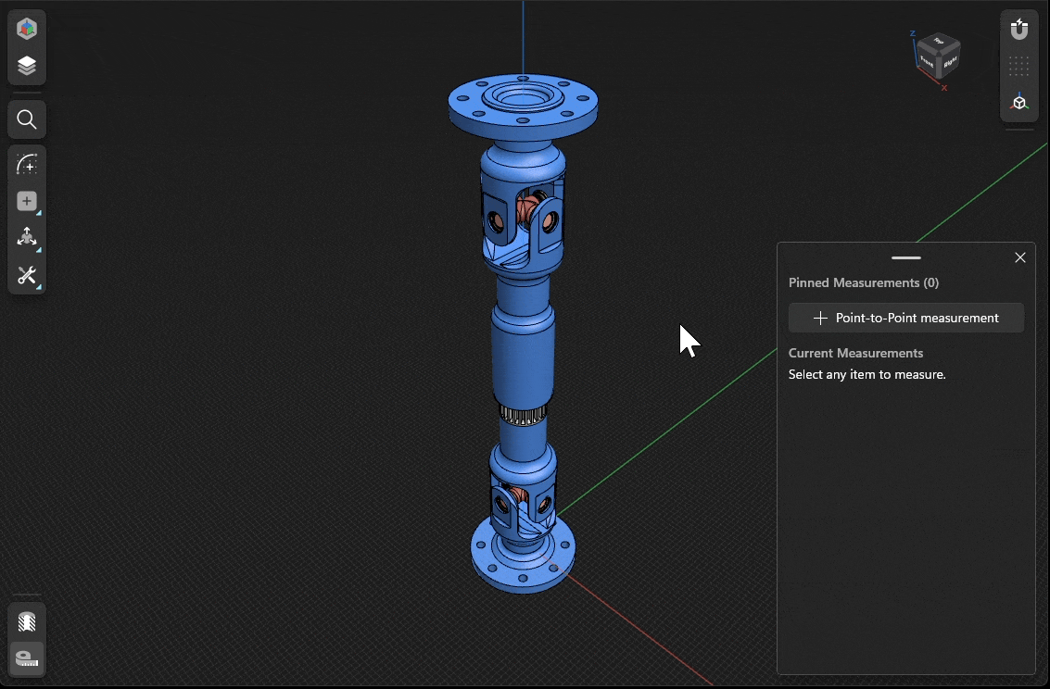Select the section view cylinder icon
The width and height of the screenshot is (1050, 689).
[x=26, y=621]
